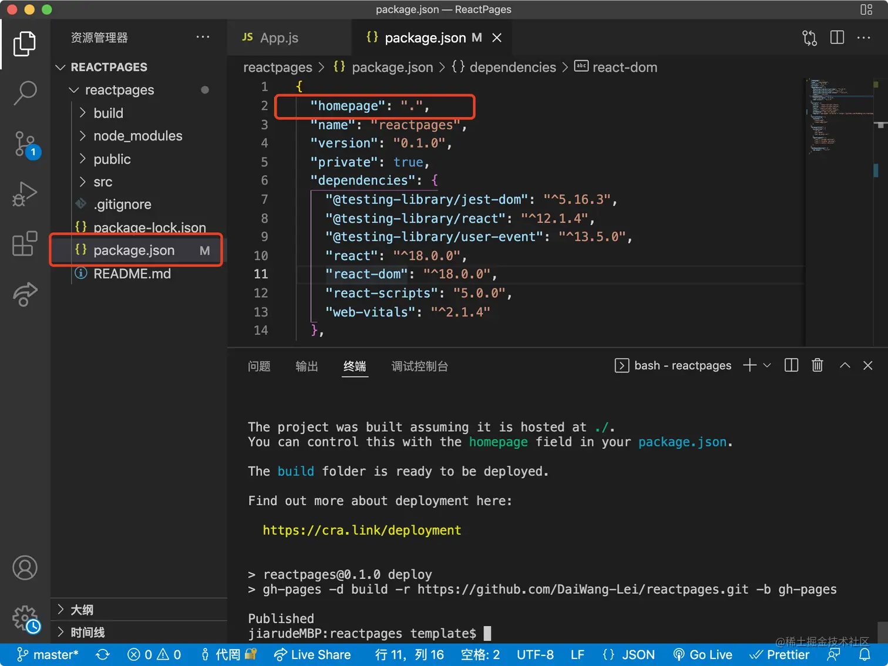
Task: Open notifications bell in status bar
Action: click(x=865, y=655)
